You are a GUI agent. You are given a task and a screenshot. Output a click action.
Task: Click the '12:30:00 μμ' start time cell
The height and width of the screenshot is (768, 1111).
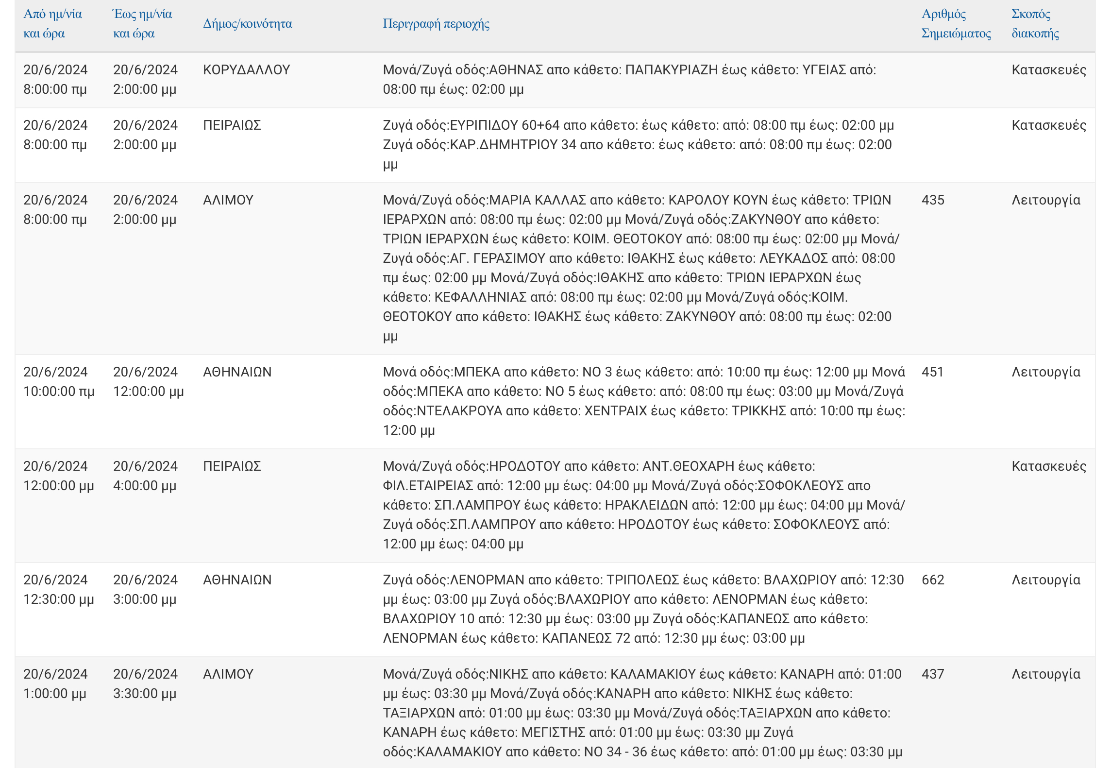click(x=59, y=599)
